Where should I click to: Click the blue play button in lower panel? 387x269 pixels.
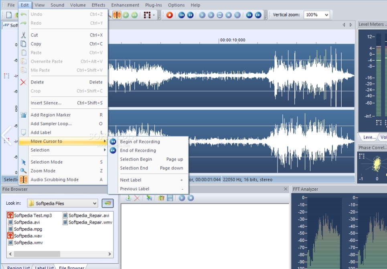182,198
